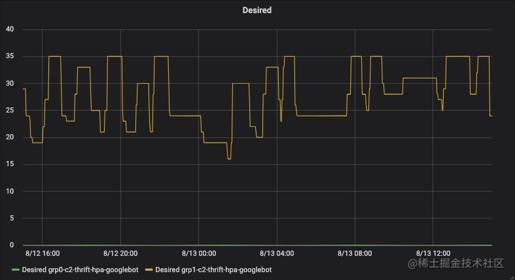Toggle the grp1-c2-thrift-hpa-googlebot legend series
Viewport: 515px width, 280px height.
click(213, 270)
